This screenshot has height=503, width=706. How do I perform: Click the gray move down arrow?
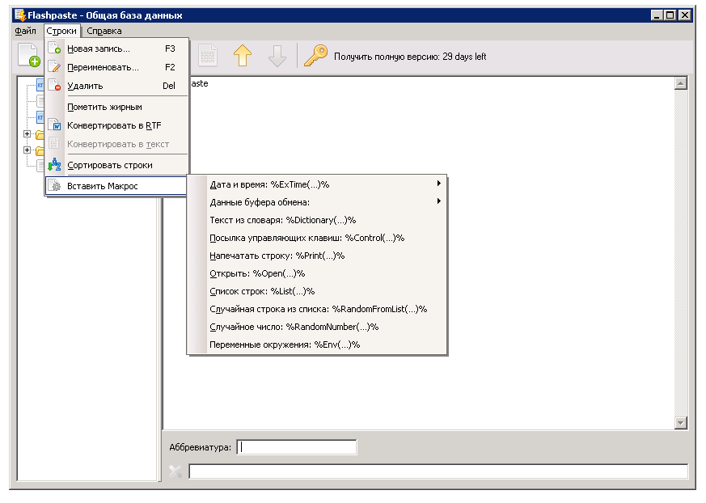(277, 56)
